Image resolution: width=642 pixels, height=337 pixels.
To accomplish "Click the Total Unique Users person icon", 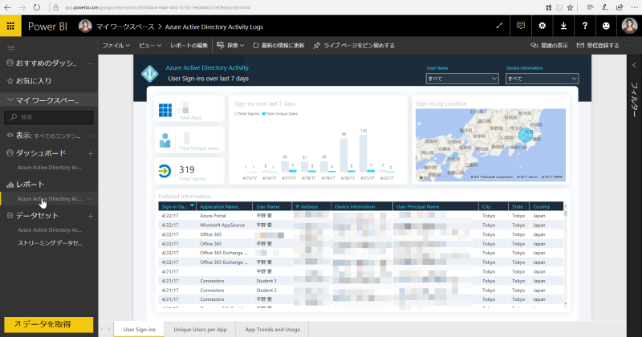I will tap(165, 140).
